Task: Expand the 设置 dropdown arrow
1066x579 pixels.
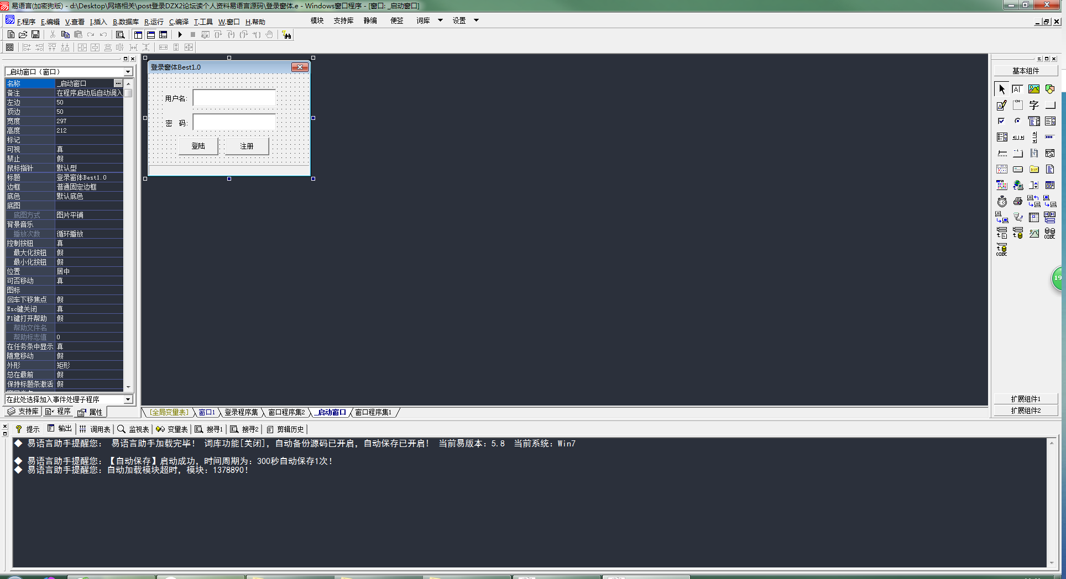Action: point(476,20)
